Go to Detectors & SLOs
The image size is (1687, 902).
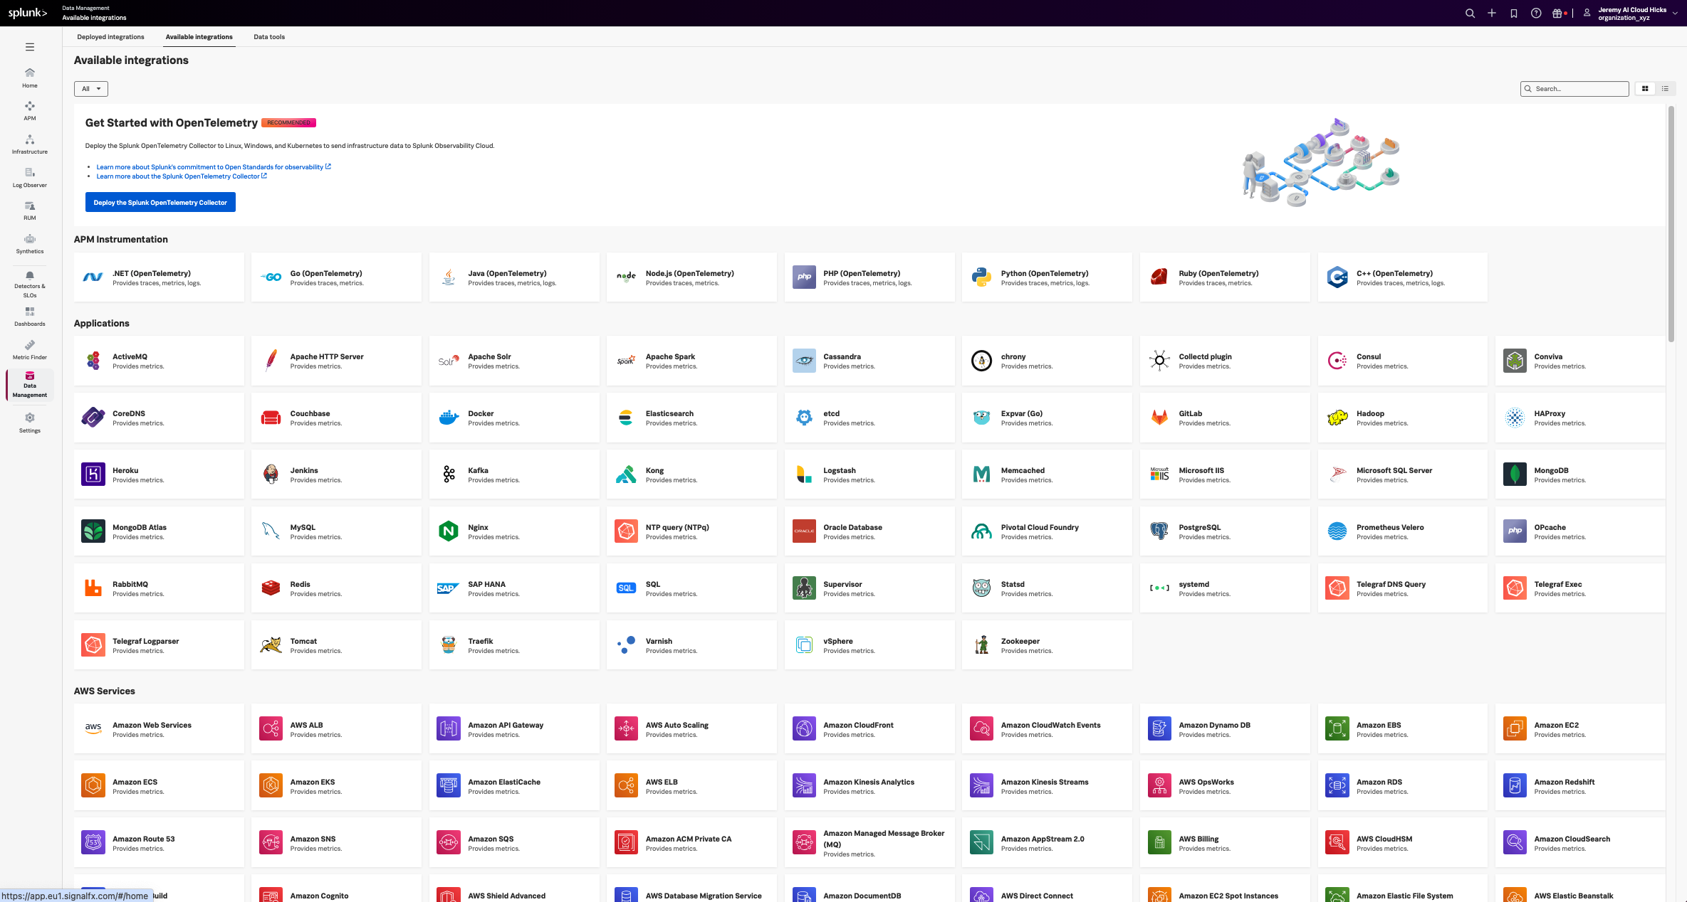[29, 282]
